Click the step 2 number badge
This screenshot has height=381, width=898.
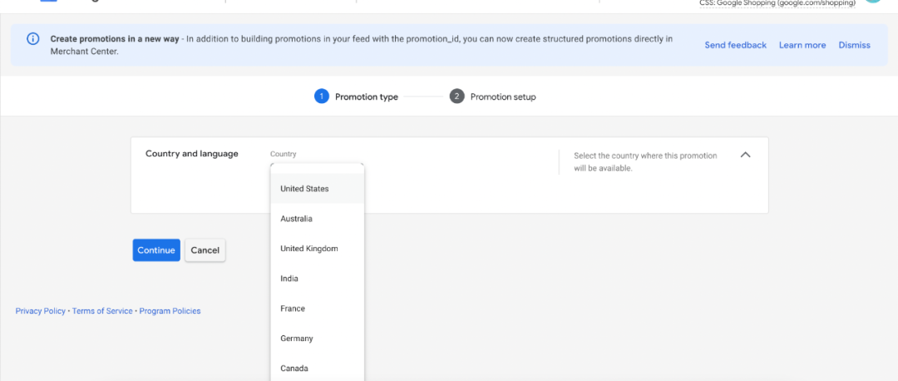point(456,96)
